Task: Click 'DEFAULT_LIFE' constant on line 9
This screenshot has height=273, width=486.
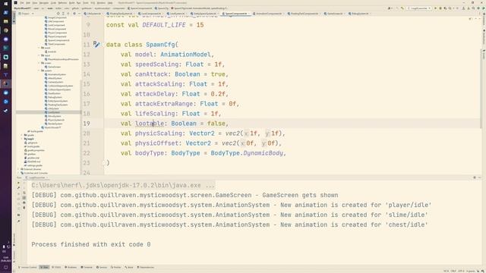Action: [x=164, y=25]
